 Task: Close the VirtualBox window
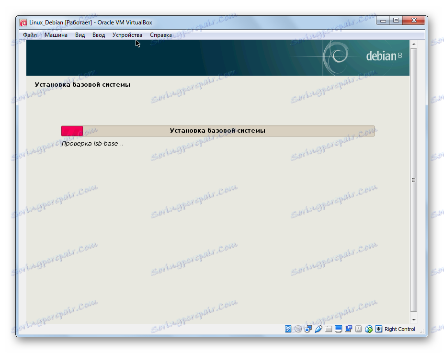pos(414,21)
